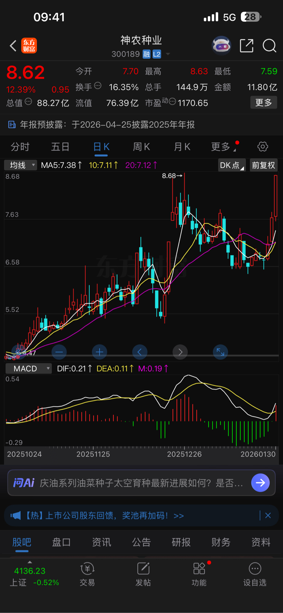Tap the zoom out minus icon
This screenshot has width=283, height=613.
(59, 352)
